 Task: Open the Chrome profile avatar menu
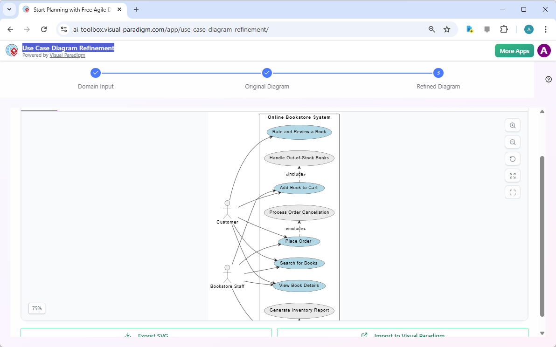coord(528,29)
